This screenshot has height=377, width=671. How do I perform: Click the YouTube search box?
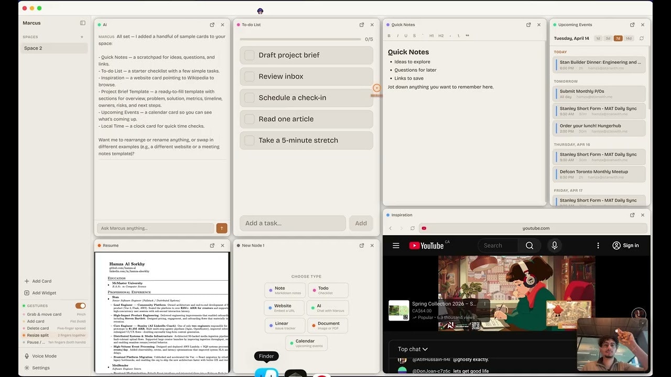pyautogui.click(x=497, y=246)
